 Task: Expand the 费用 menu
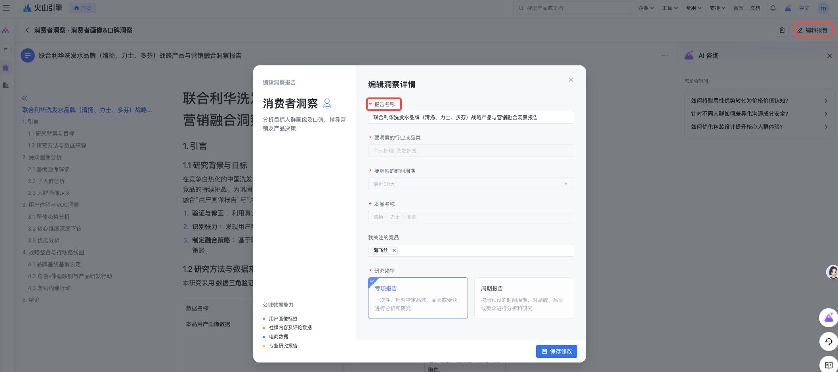(x=693, y=8)
